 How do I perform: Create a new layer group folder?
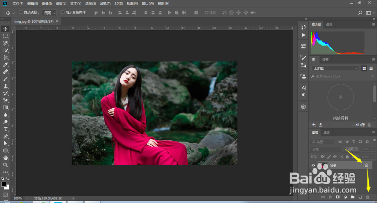[352, 197]
